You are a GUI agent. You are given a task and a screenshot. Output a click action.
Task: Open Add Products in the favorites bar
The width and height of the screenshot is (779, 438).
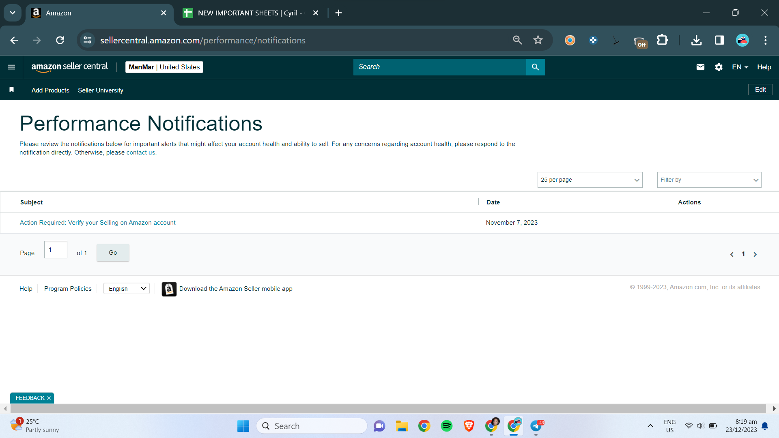(x=50, y=90)
